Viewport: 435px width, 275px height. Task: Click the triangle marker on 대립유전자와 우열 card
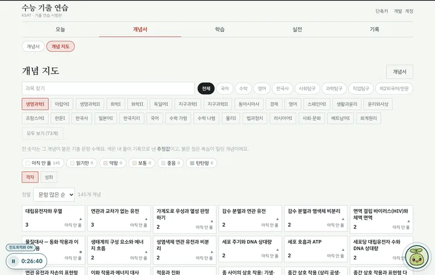point(81,219)
